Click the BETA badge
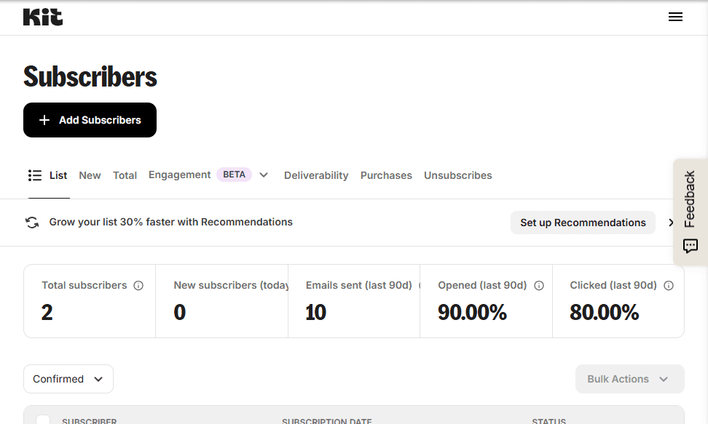Image resolution: width=708 pixels, height=424 pixels. point(234,175)
